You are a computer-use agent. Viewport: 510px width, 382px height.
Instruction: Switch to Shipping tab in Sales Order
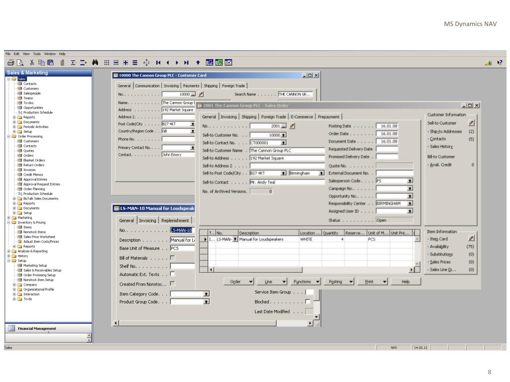249,116
